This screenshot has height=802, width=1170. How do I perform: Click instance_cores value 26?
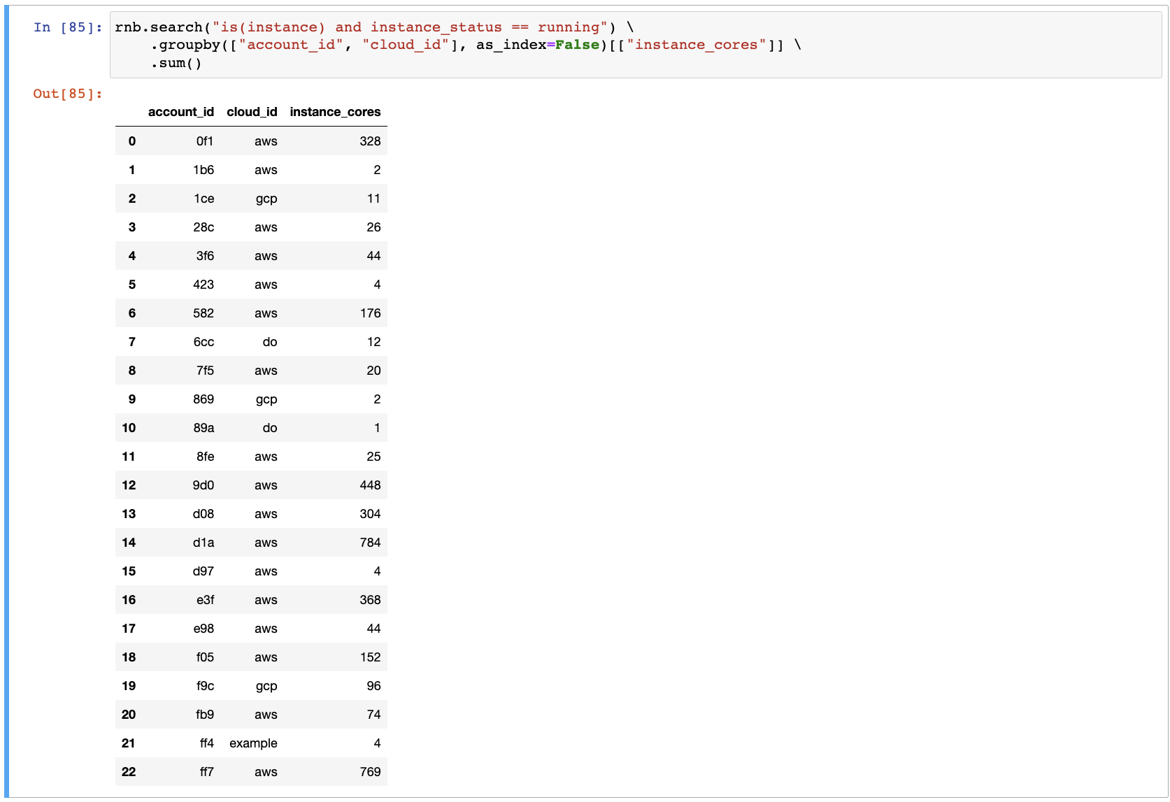pos(373,227)
